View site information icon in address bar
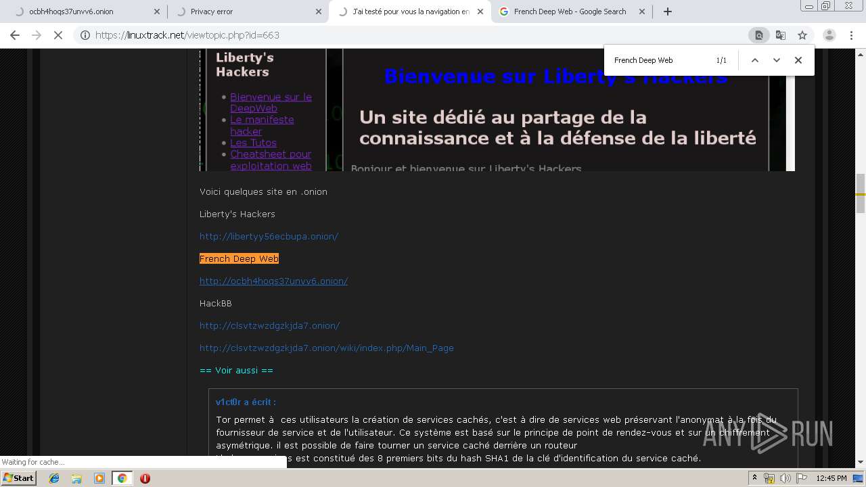 pyautogui.click(x=85, y=35)
